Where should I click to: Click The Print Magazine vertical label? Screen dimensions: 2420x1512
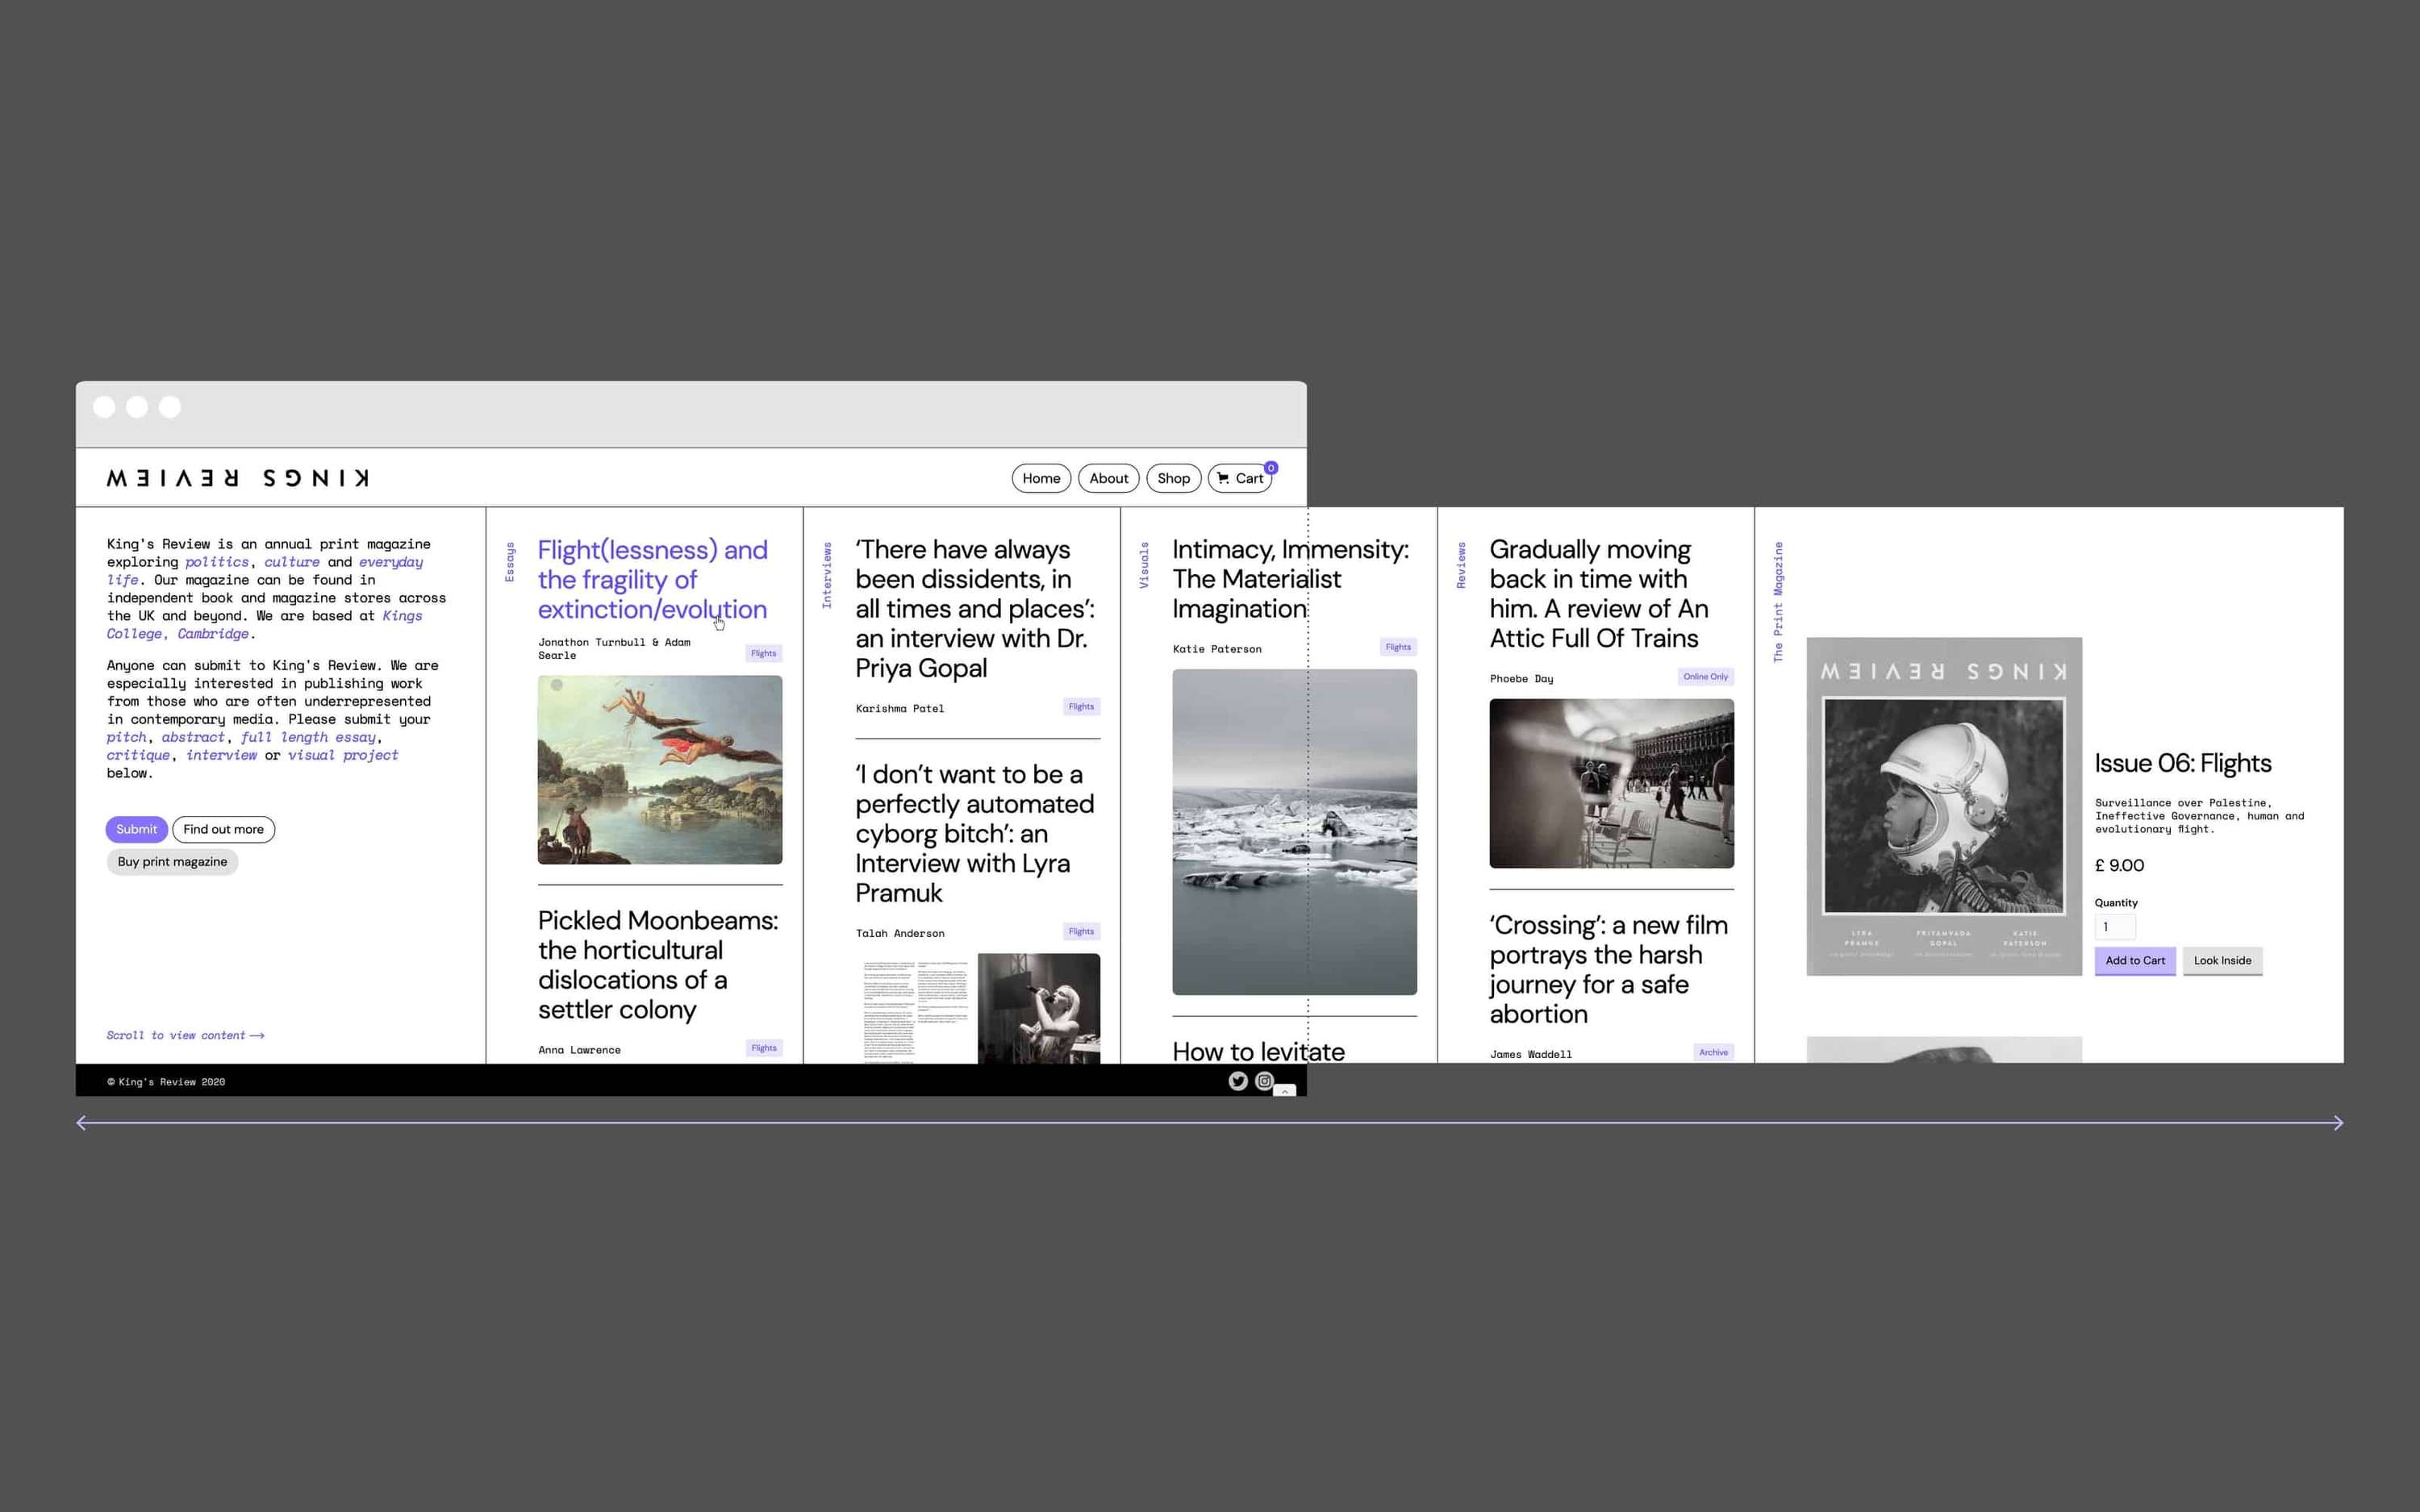[x=1778, y=602]
